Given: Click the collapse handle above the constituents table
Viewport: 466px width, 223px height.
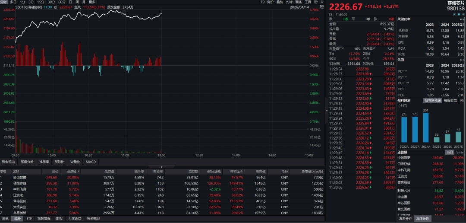Looking at the screenshot, I should [x=162, y=167].
